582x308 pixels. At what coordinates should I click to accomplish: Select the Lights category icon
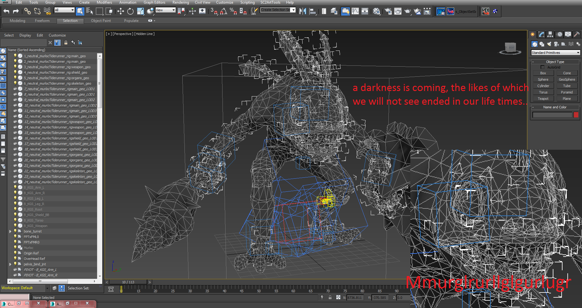[x=549, y=44]
